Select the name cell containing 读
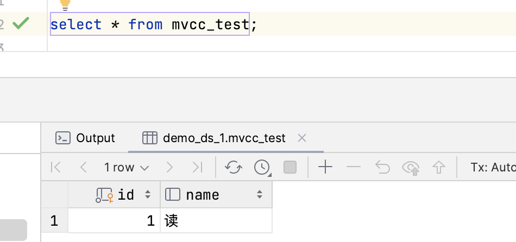 [216, 221]
